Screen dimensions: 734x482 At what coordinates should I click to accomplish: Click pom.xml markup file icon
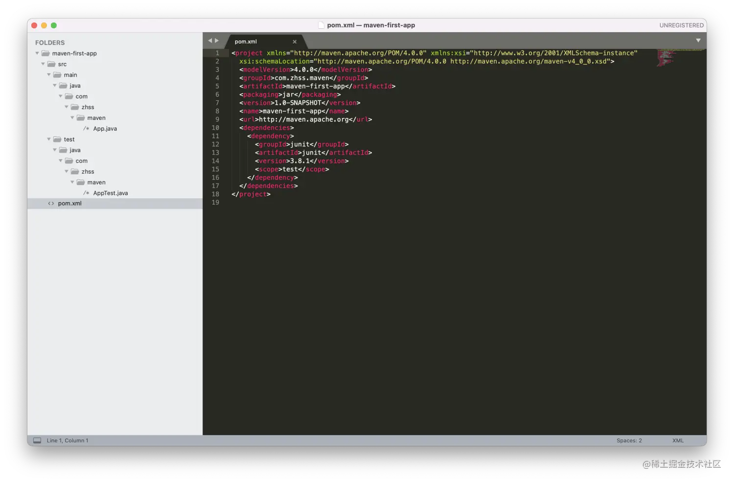point(51,204)
